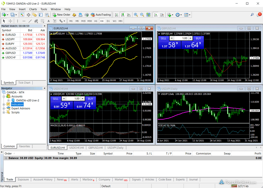Select the text label tool
This screenshot has width=263, height=188.
click(x=49, y=21)
